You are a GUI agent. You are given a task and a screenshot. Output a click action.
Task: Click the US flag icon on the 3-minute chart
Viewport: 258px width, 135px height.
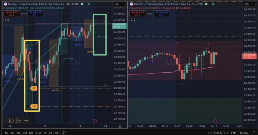131,4
